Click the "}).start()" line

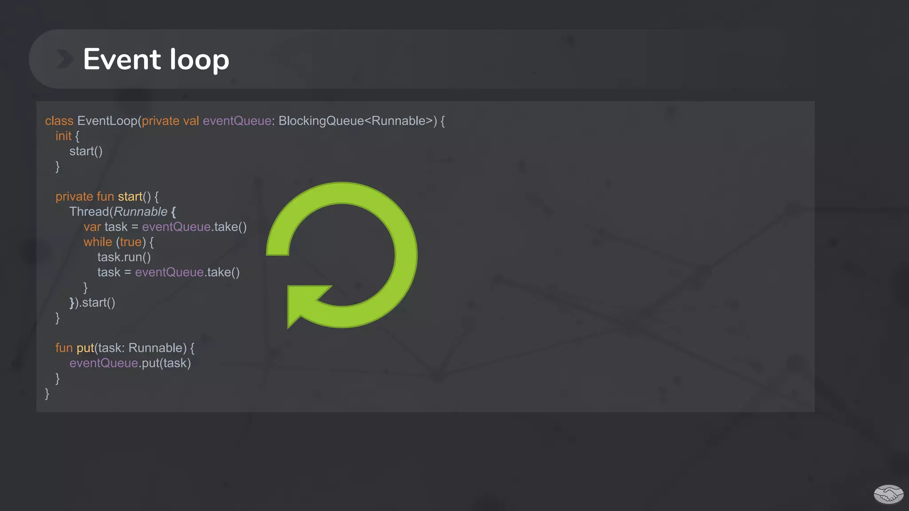coord(92,303)
